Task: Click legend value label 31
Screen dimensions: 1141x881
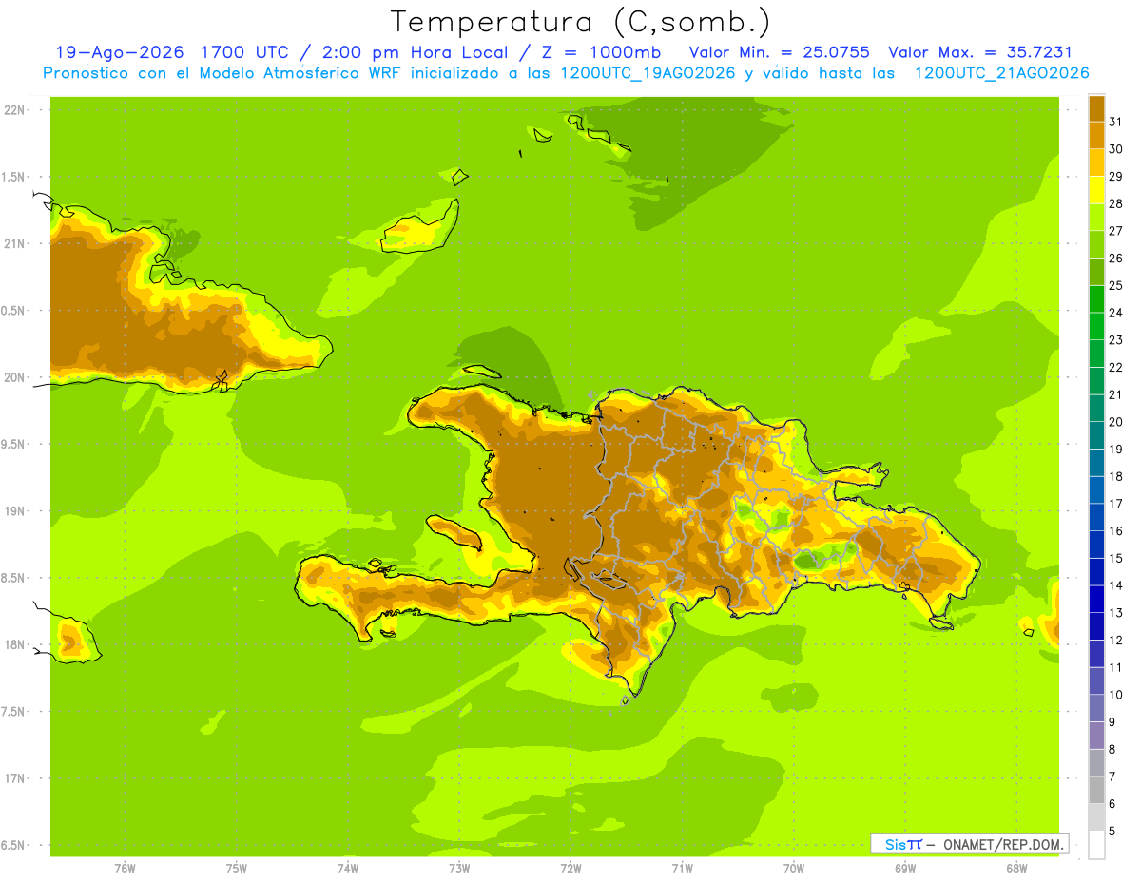Action: click(1115, 122)
